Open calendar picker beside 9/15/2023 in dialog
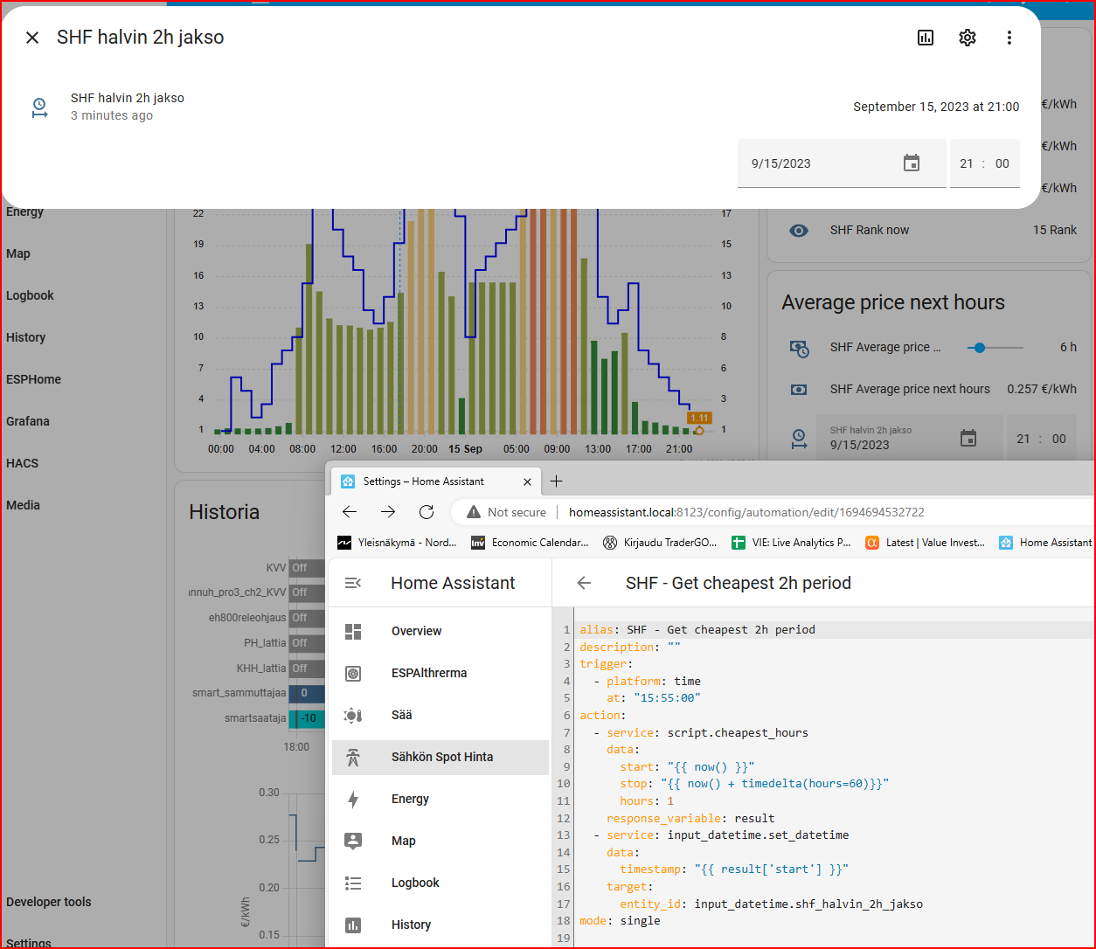The height and width of the screenshot is (949, 1096). click(x=912, y=163)
